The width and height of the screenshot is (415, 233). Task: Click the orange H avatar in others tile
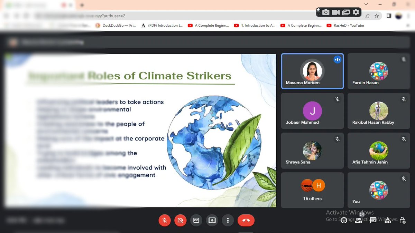point(319,185)
